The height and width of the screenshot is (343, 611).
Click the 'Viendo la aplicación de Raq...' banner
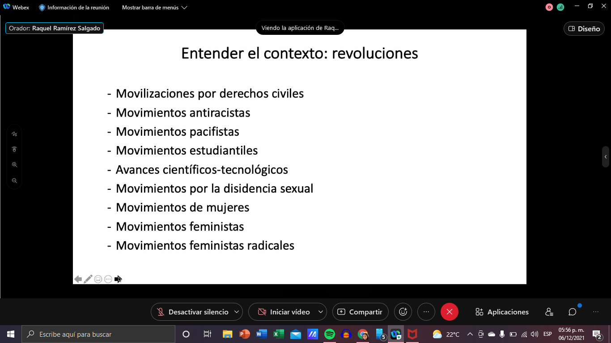point(300,28)
